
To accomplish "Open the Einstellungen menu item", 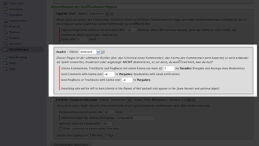I will (18, 49).
